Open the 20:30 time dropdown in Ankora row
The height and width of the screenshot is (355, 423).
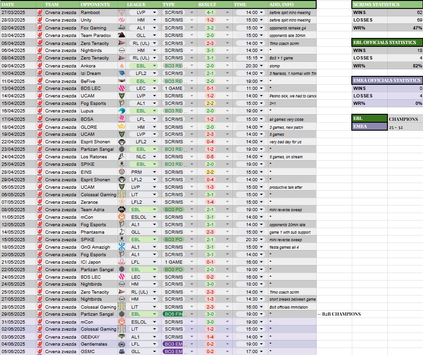[x=261, y=66]
